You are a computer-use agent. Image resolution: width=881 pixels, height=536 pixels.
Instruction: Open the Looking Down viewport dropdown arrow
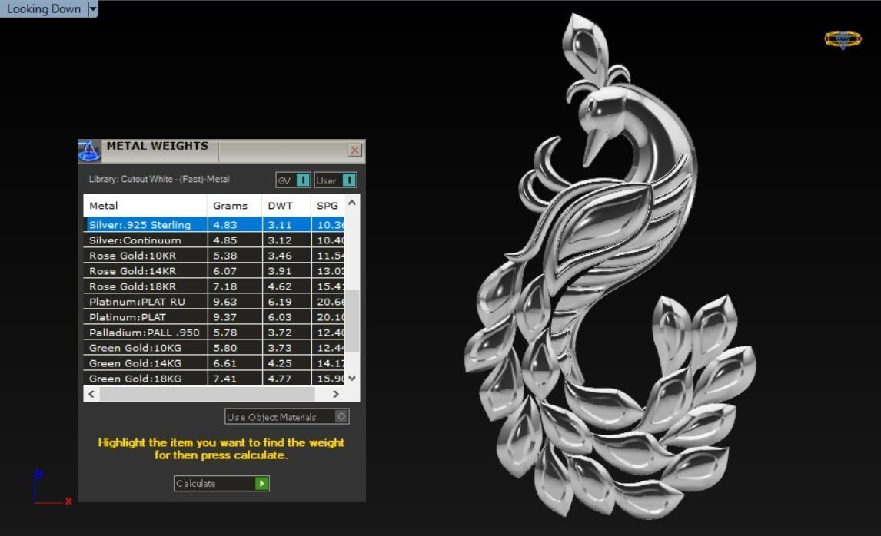tap(93, 9)
